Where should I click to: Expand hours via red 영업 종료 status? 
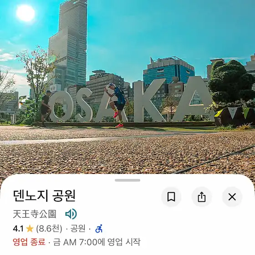pos(29,242)
